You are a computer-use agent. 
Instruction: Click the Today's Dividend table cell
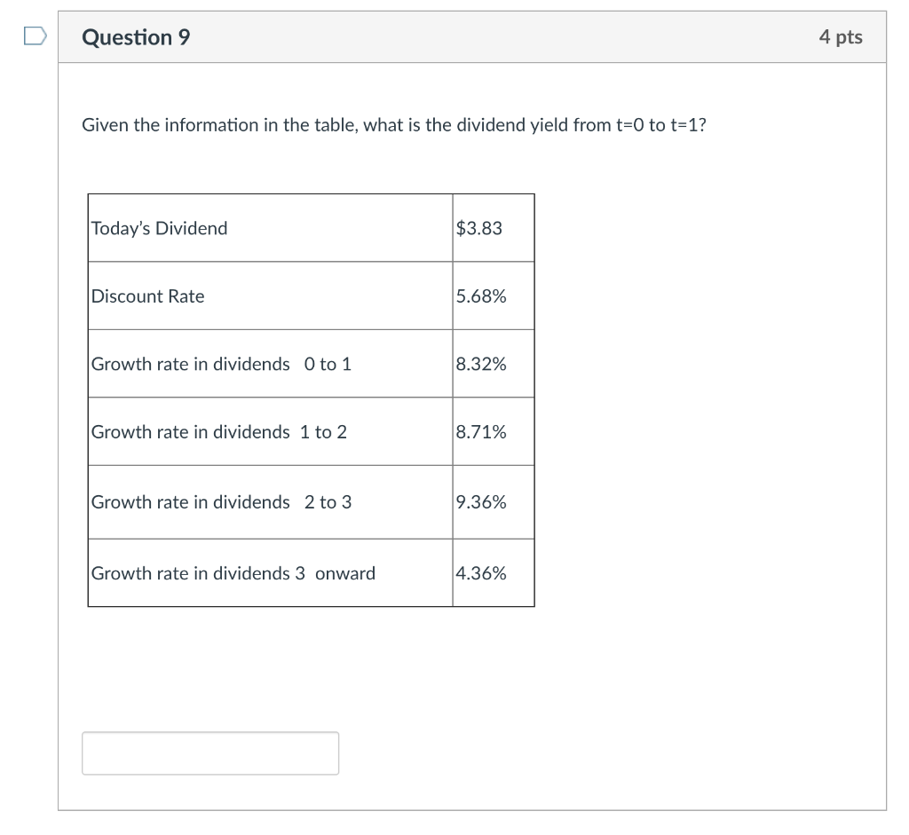159,228
